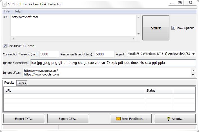Viewport: 199px width, 132px height.
Task: Click the Broken Link Detector app icon in title bar
Action: point(5,4)
